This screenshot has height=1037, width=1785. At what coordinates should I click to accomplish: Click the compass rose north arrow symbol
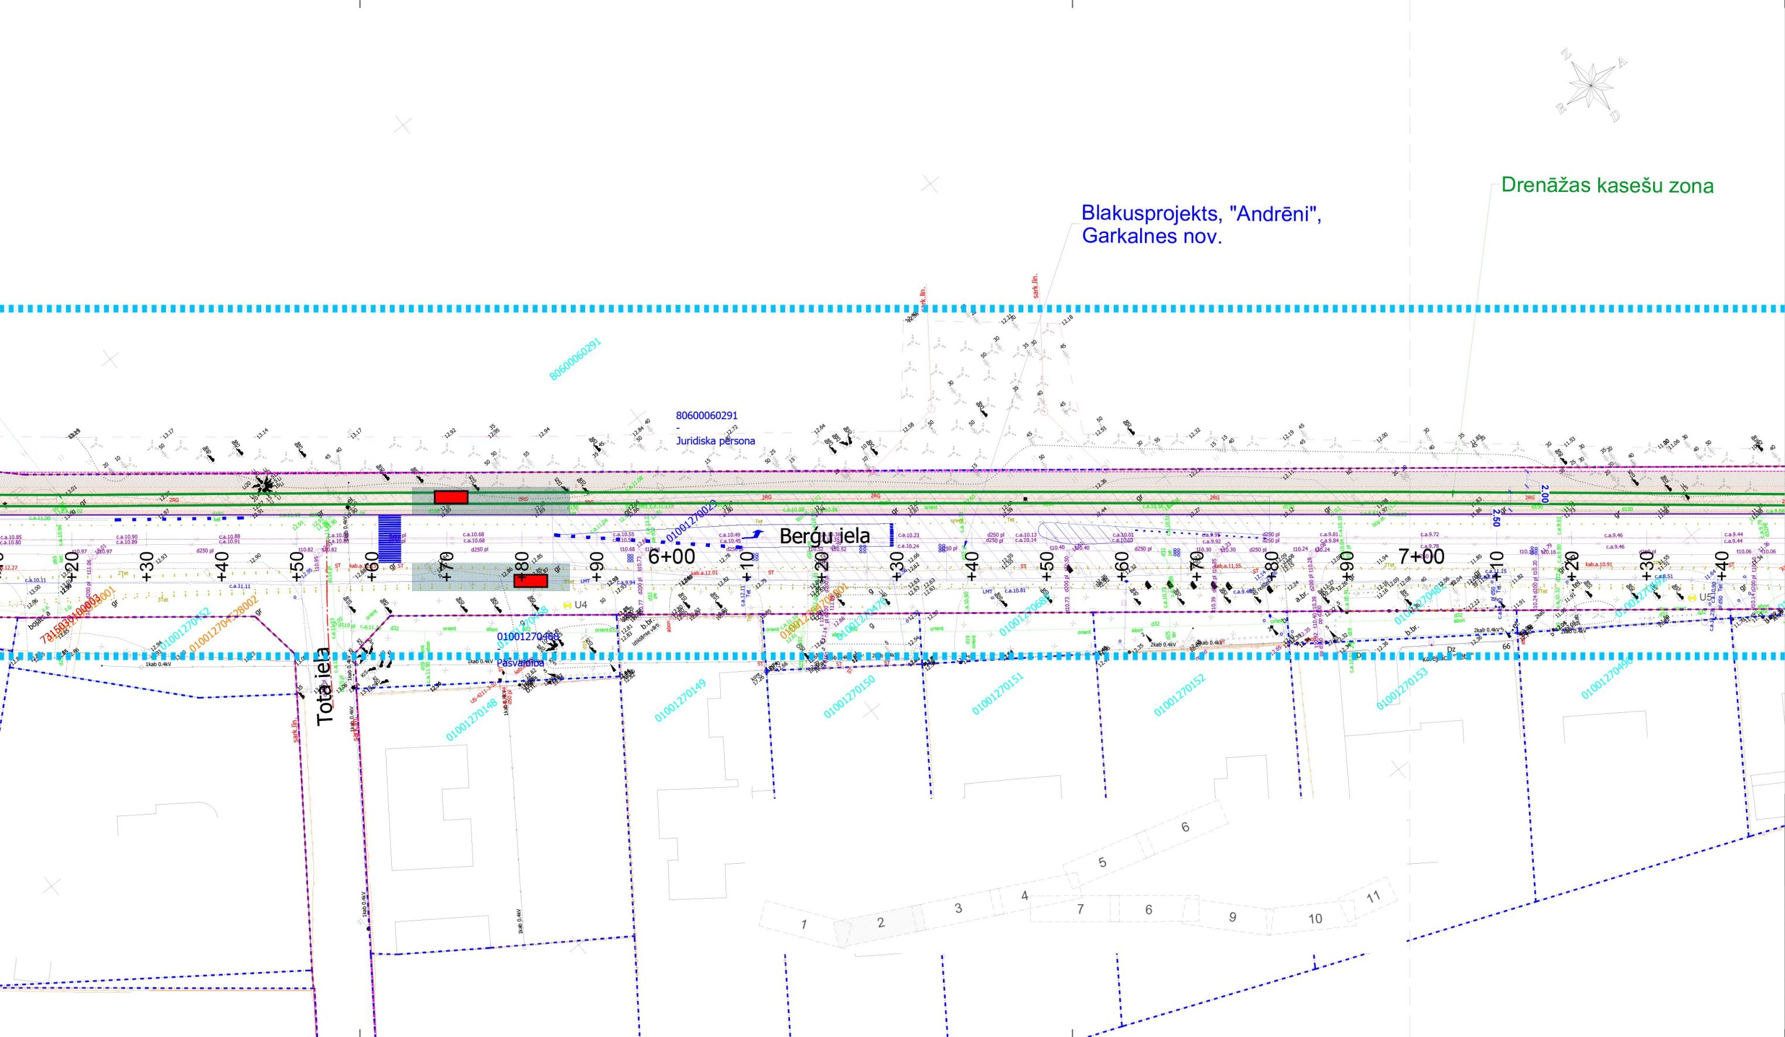point(1591,87)
